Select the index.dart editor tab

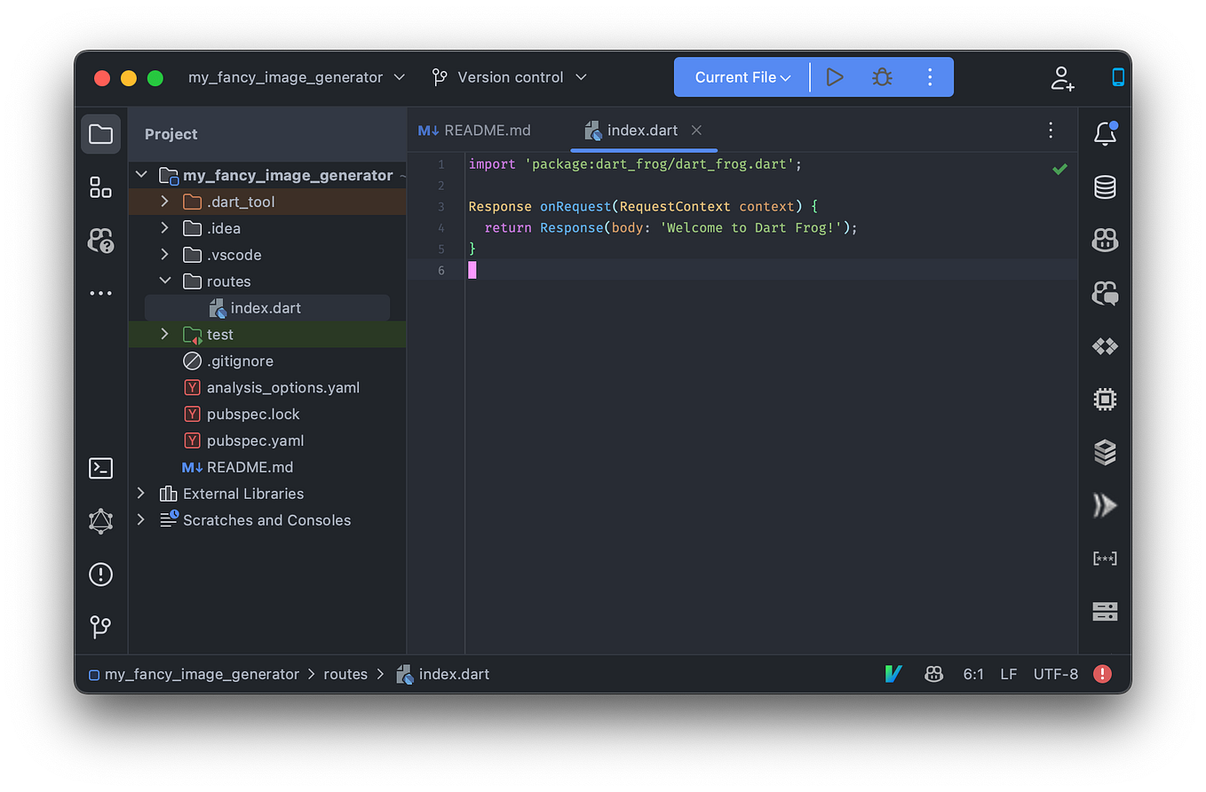639,130
